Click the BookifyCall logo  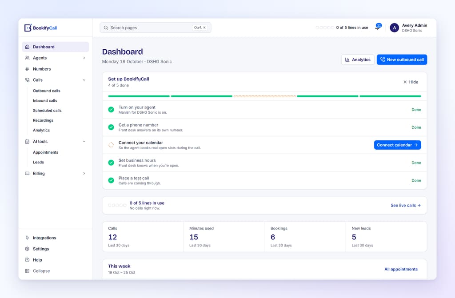coord(40,28)
